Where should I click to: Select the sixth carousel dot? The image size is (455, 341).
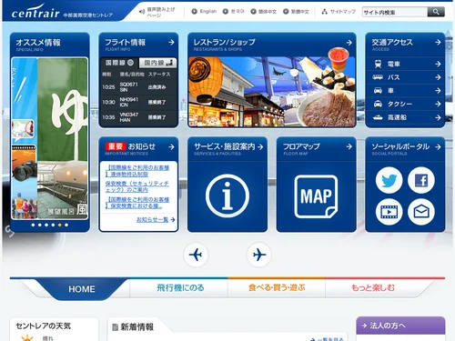[66, 225]
